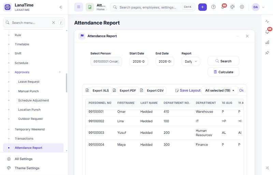The width and height of the screenshot is (273, 175).
Task: Focus the global search pages field
Action: tap(153, 7)
